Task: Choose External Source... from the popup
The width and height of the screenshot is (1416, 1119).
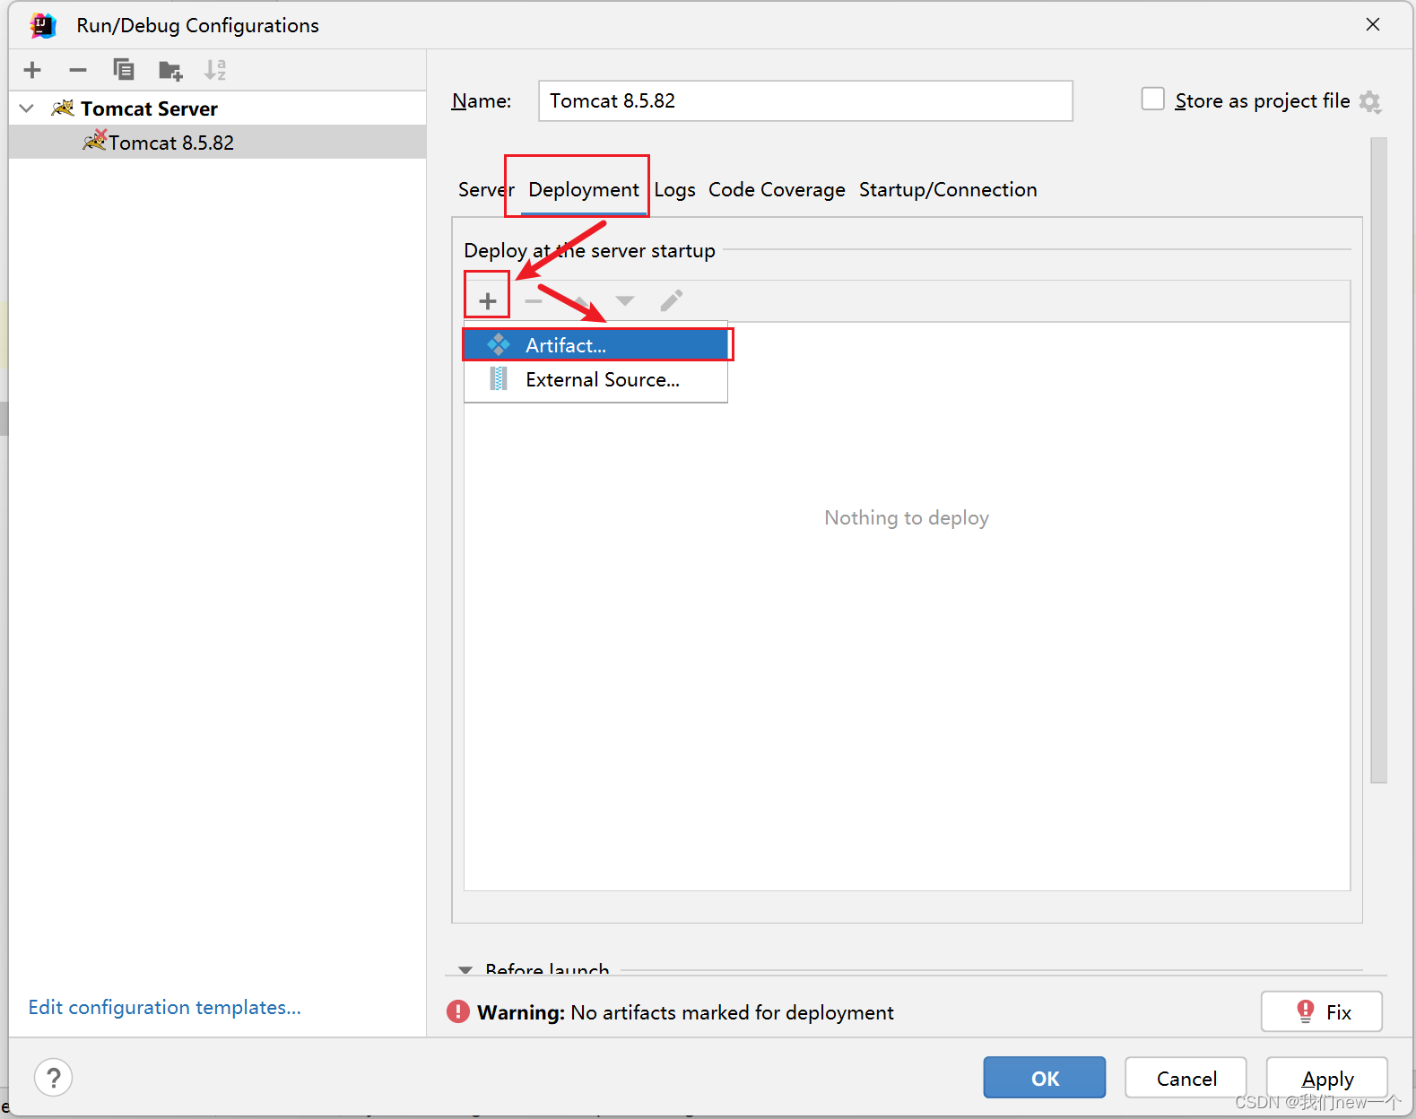Action: coord(596,379)
